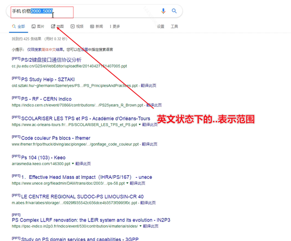Switch to the 图片 (Images) tab

(x=38, y=26)
